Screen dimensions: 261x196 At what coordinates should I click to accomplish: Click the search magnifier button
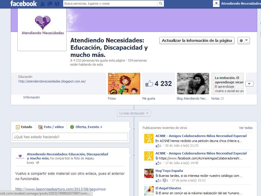(160, 3)
